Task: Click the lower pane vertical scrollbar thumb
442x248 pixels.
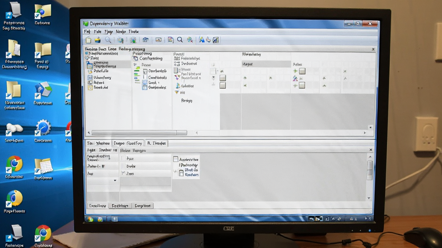Action: coord(369,170)
